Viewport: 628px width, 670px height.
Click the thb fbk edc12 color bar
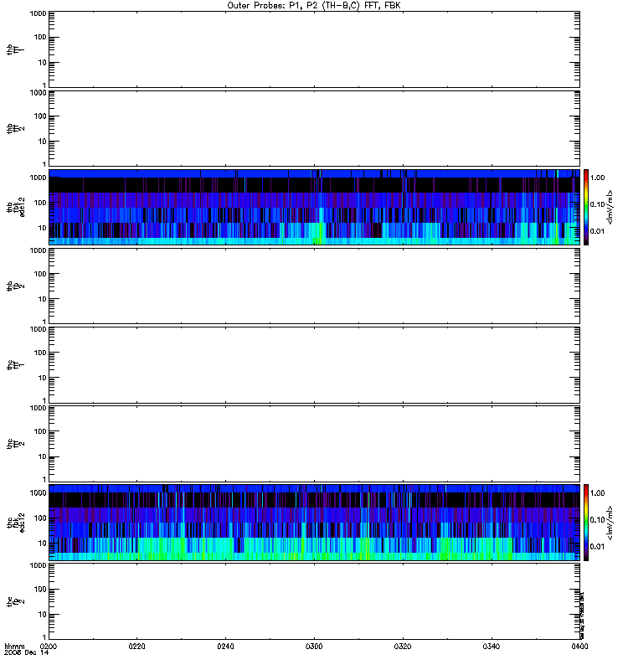[x=586, y=207]
